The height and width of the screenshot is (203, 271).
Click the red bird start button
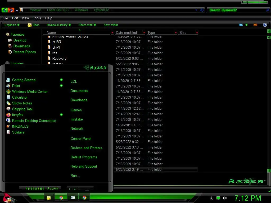pyautogui.click(x=7, y=198)
